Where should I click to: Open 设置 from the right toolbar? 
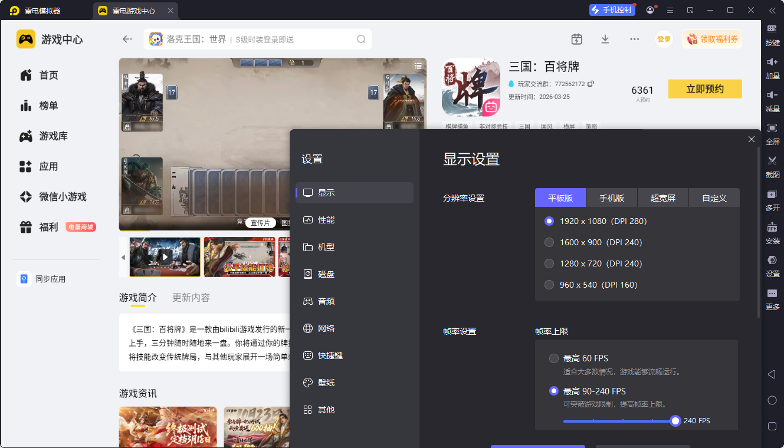coord(772,266)
